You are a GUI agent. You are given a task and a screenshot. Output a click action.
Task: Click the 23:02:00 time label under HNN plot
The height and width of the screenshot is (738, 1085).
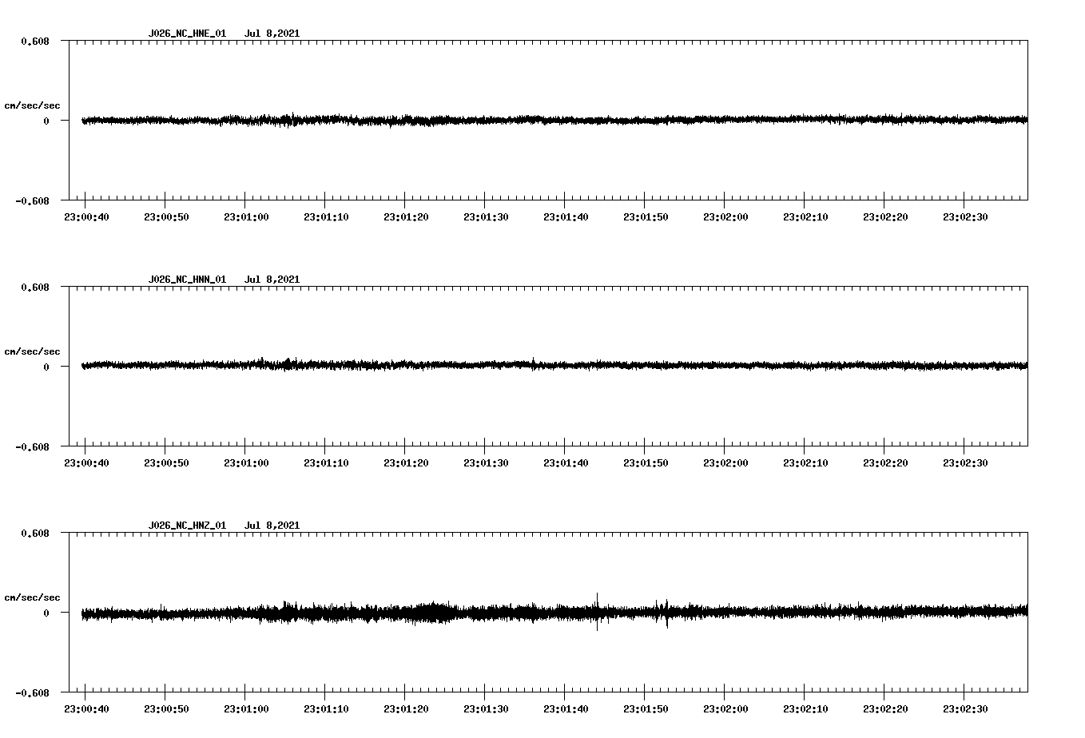pyautogui.click(x=725, y=463)
